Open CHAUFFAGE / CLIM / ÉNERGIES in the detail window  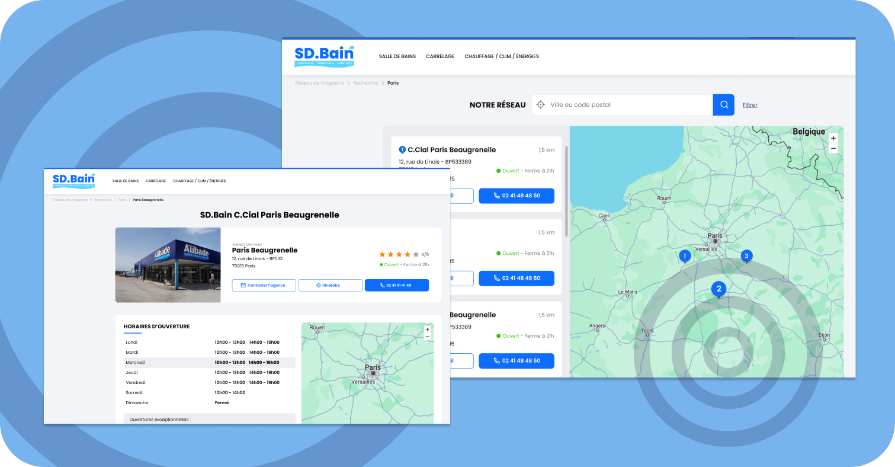pyautogui.click(x=199, y=181)
